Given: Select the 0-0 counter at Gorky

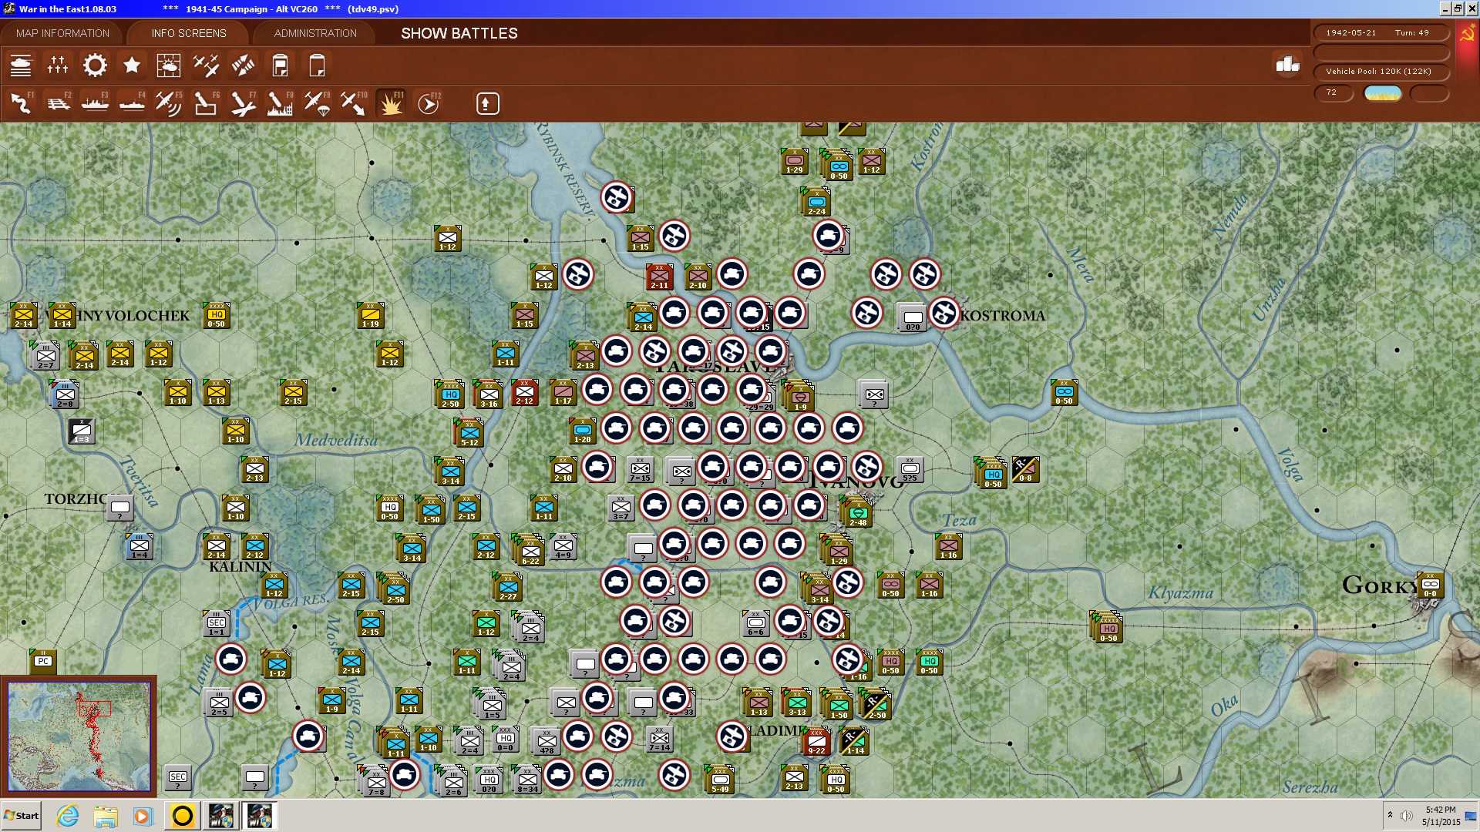Looking at the screenshot, I should (x=1431, y=585).
